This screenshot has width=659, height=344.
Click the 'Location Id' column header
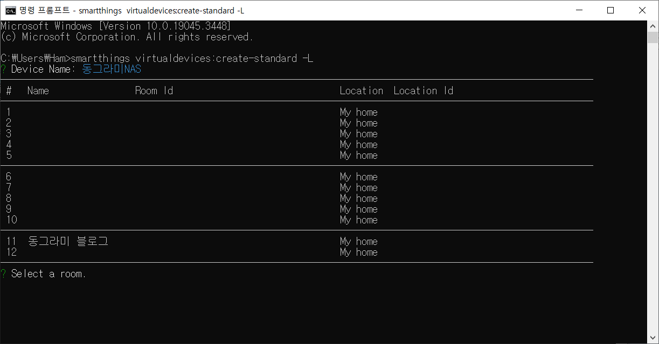coord(424,90)
